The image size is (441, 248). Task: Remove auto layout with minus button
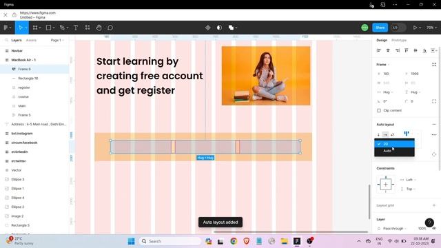click(x=434, y=124)
